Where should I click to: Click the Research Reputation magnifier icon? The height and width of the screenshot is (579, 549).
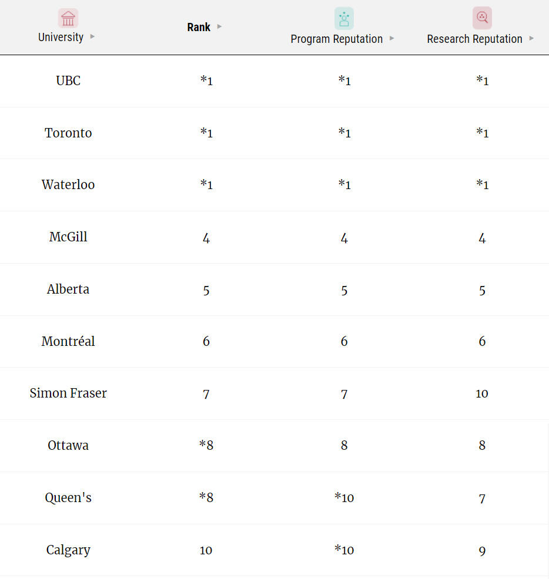482,18
